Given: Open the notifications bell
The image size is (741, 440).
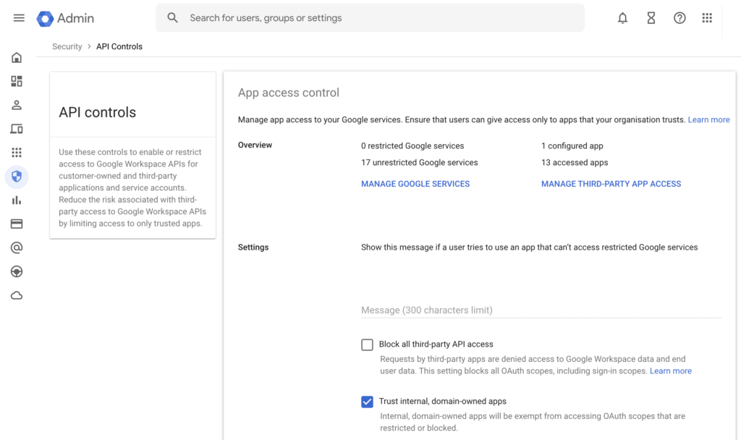Looking at the screenshot, I should (623, 18).
